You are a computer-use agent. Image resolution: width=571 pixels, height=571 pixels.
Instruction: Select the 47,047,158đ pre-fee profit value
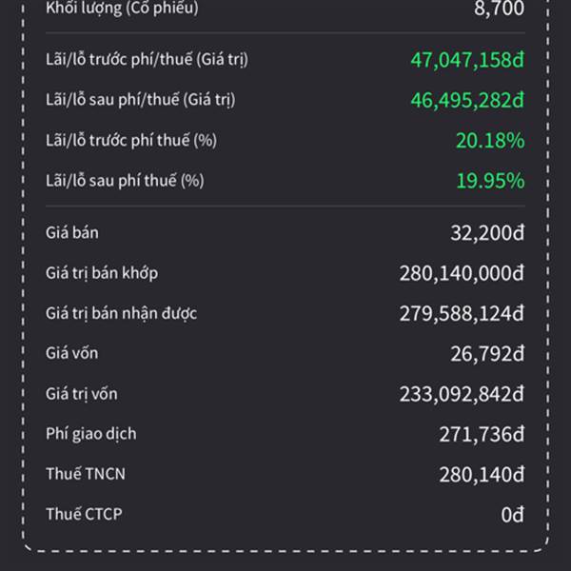click(x=467, y=60)
